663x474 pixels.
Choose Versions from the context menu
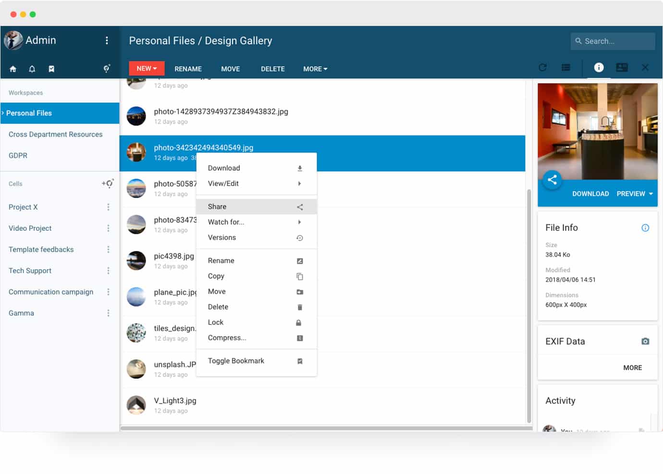pyautogui.click(x=222, y=237)
